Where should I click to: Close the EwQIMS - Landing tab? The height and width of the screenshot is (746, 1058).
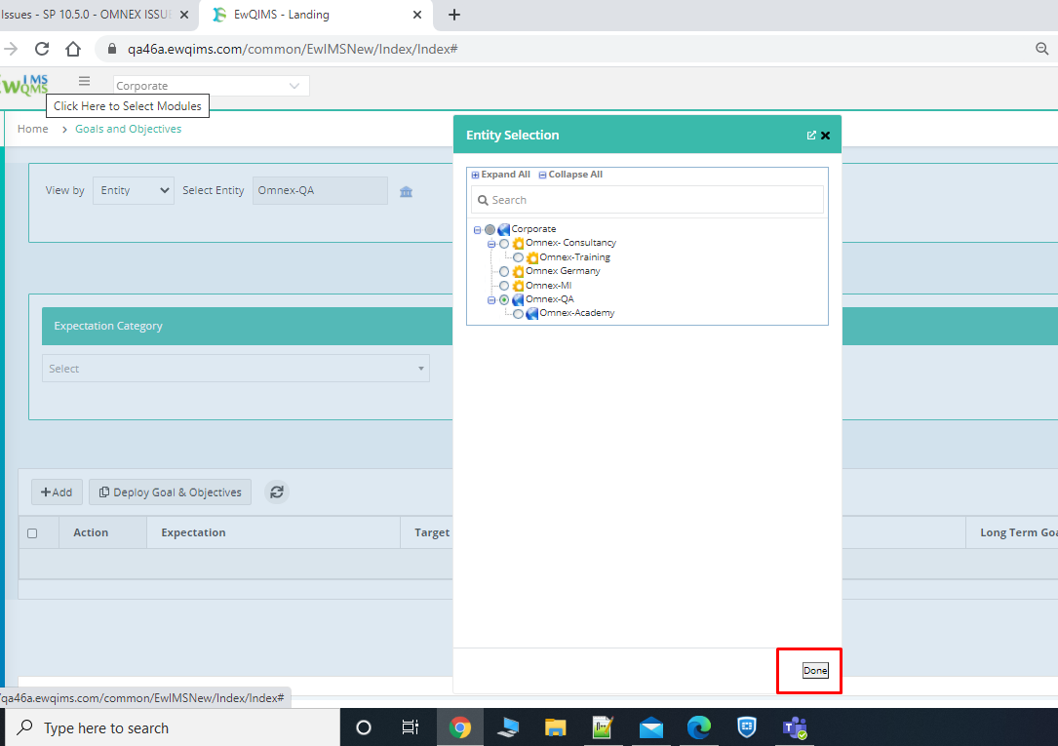point(417,15)
